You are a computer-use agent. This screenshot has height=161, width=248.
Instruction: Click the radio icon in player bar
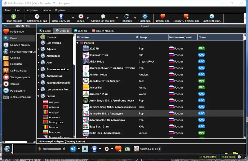coord(127,149)
